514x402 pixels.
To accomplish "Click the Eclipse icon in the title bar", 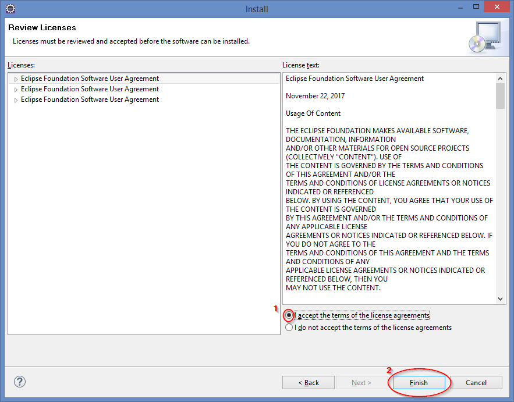I will pos(9,9).
